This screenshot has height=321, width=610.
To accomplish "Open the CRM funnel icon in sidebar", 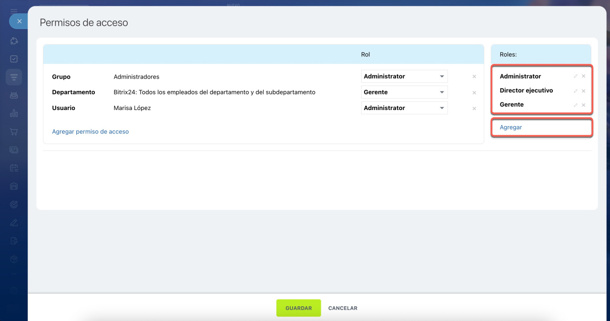I will (14, 77).
